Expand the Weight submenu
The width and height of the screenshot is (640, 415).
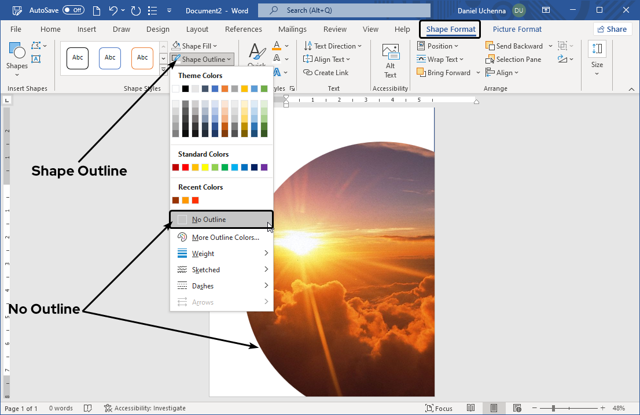[222, 254]
